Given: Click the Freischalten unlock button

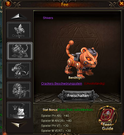Looking at the screenshot, I should (78, 96).
